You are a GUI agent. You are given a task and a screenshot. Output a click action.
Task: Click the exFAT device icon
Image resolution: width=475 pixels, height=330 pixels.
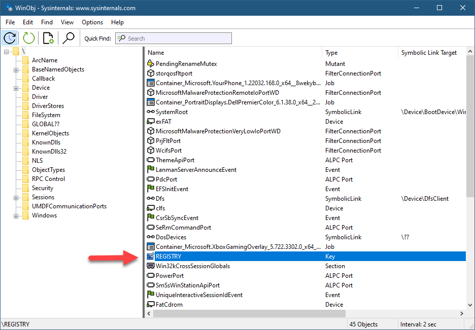(150, 122)
